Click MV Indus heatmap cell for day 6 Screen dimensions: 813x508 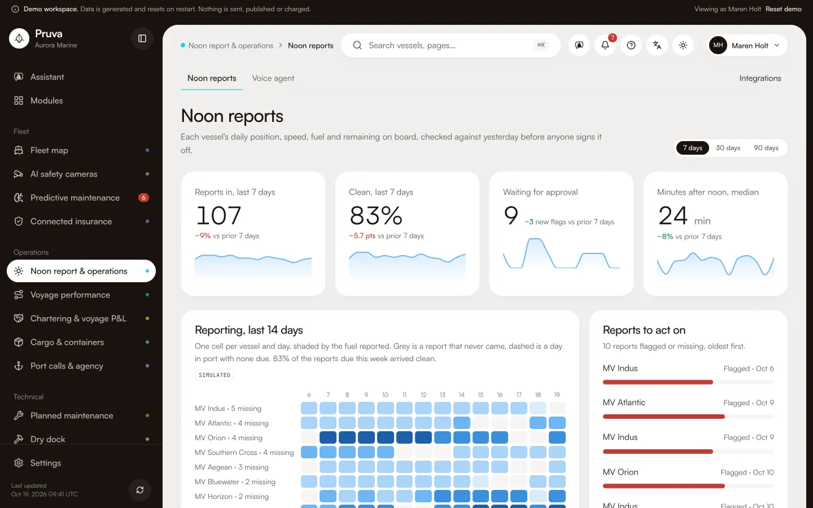309,408
